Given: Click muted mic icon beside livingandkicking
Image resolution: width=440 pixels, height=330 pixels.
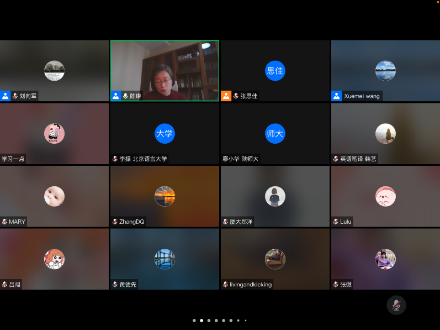Looking at the screenshot, I should 225,285.
